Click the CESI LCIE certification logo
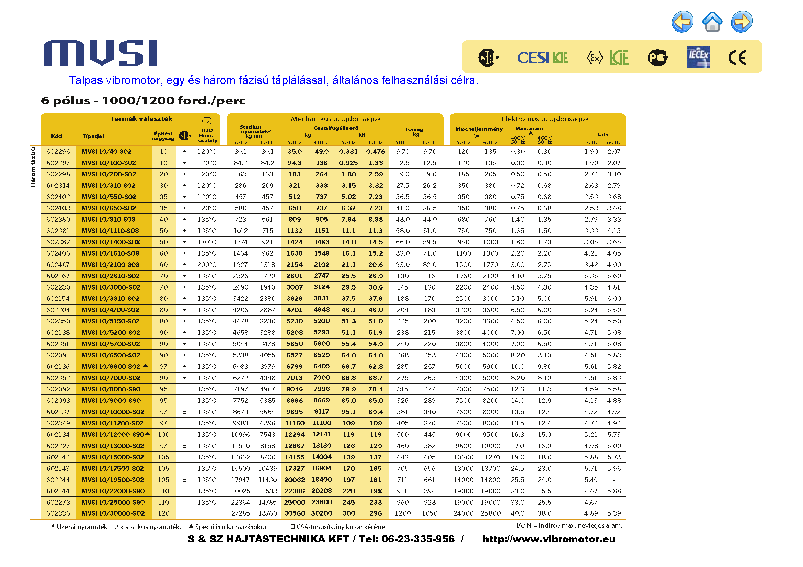 [542, 58]
